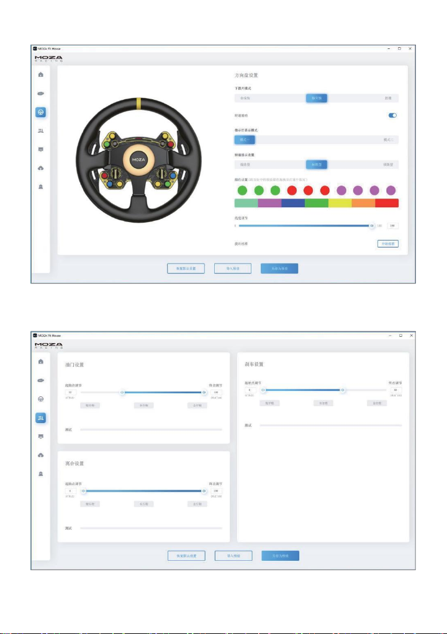Open the user profile icon in the upper window sidebar
Viewport: 447px width, 634px height.
[x=41, y=187]
